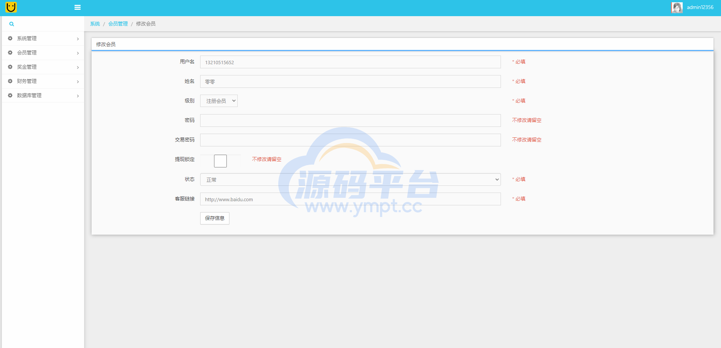
Task: Focus the 密码 input field
Action: [350, 121]
